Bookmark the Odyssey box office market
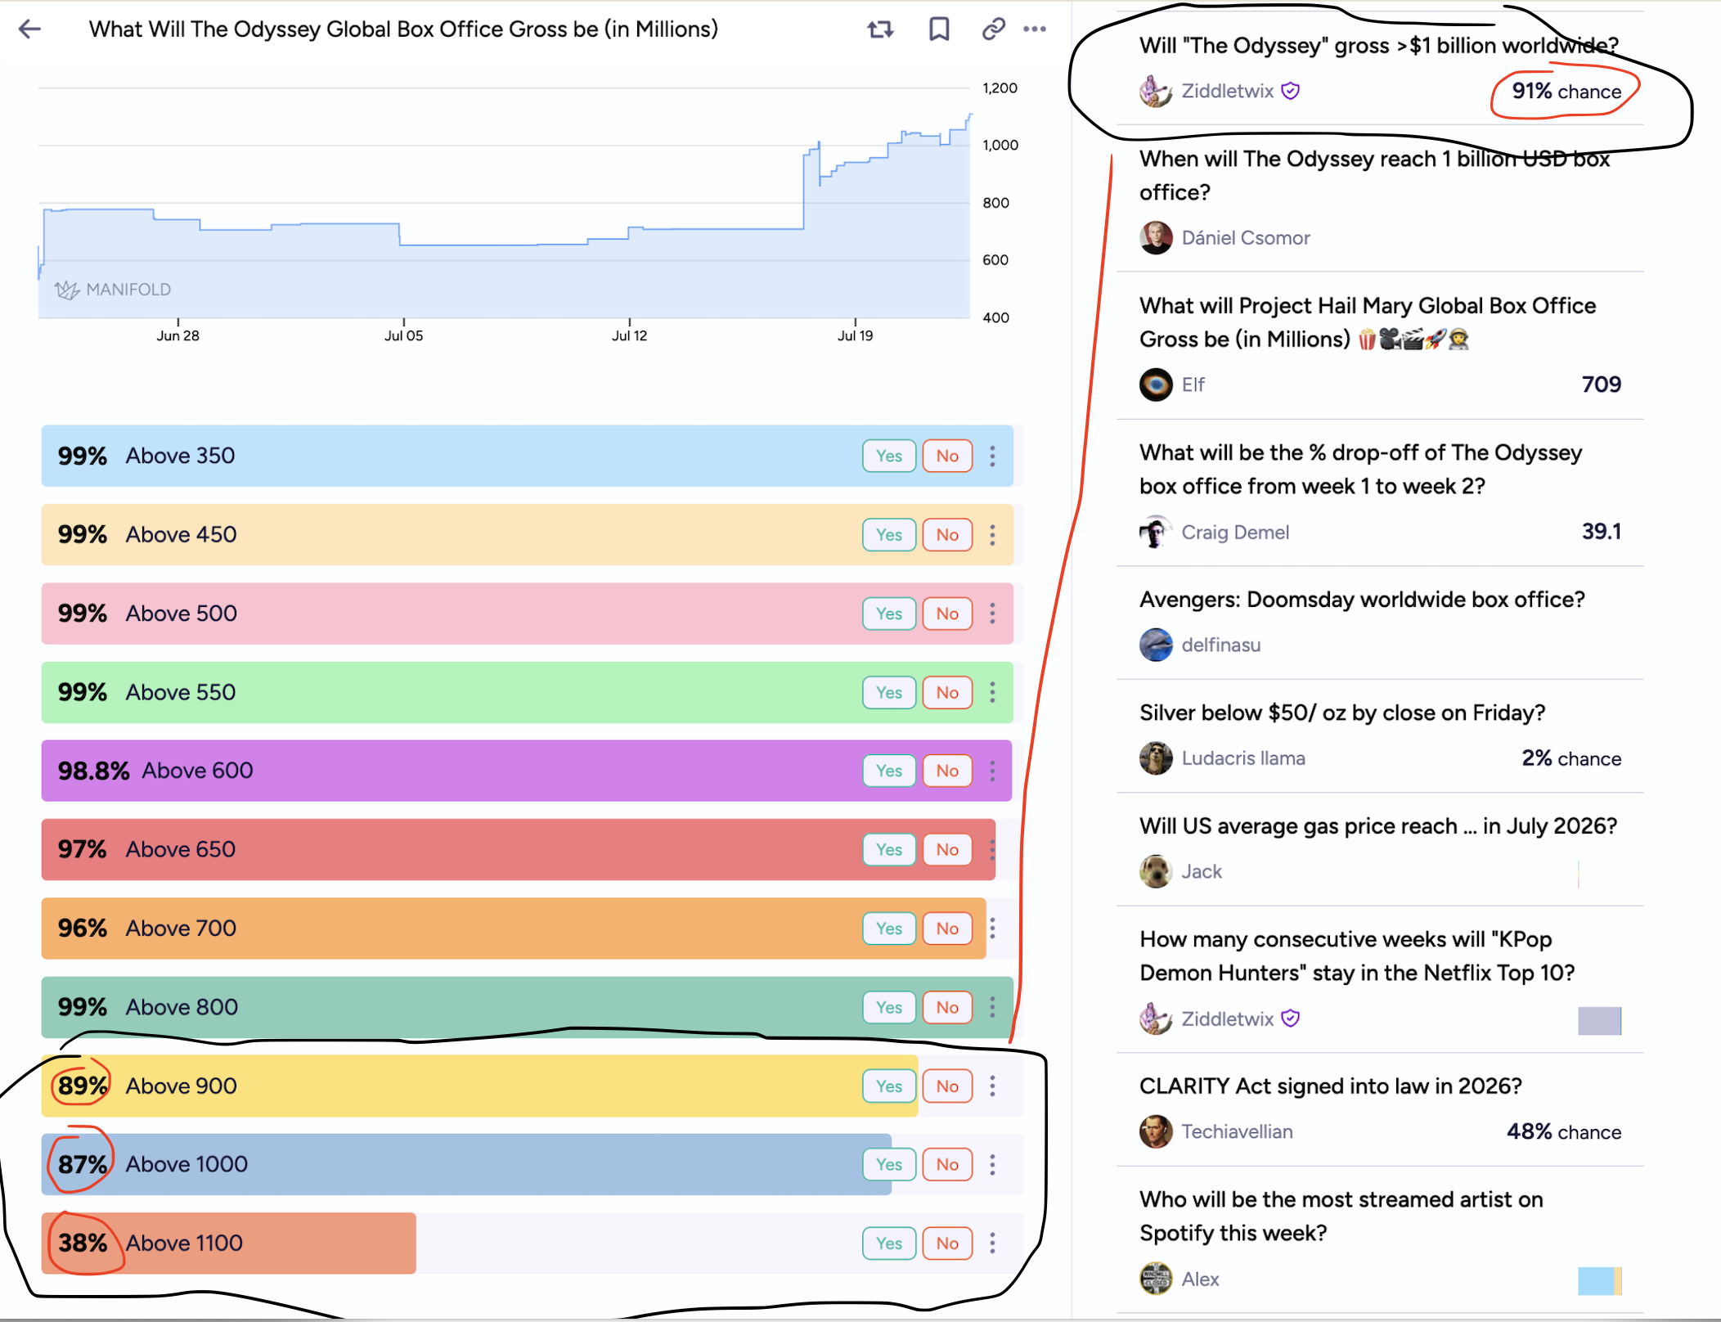Viewport: 1721px width, 1322px height. [x=939, y=29]
